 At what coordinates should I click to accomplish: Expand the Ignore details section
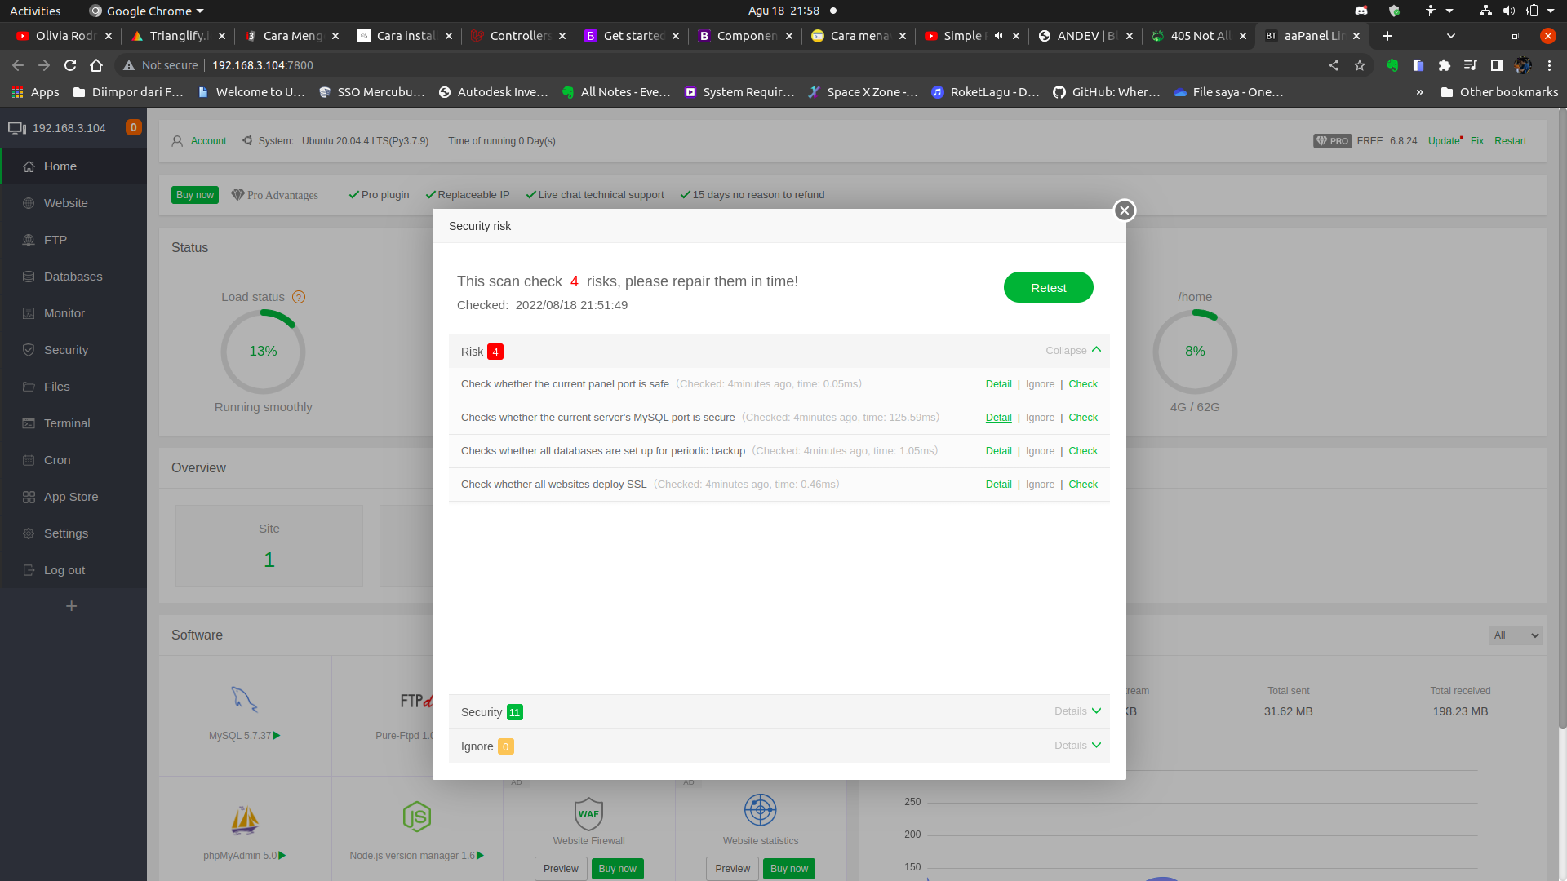coord(1077,746)
